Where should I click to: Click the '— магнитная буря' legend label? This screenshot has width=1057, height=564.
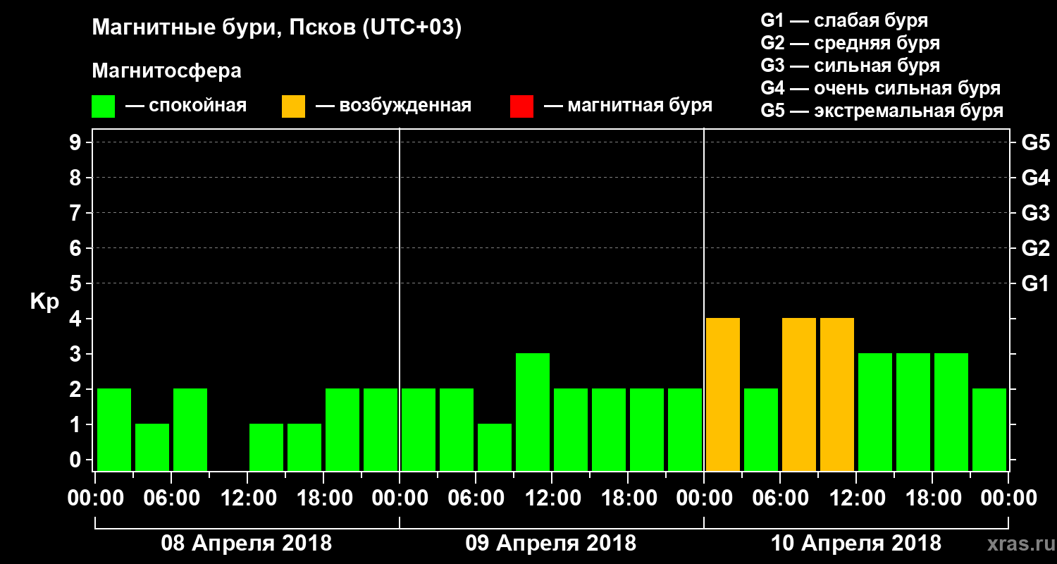[628, 106]
